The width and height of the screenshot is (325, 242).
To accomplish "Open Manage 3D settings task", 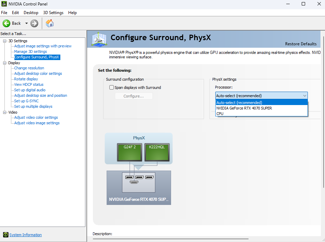I will coord(31,51).
